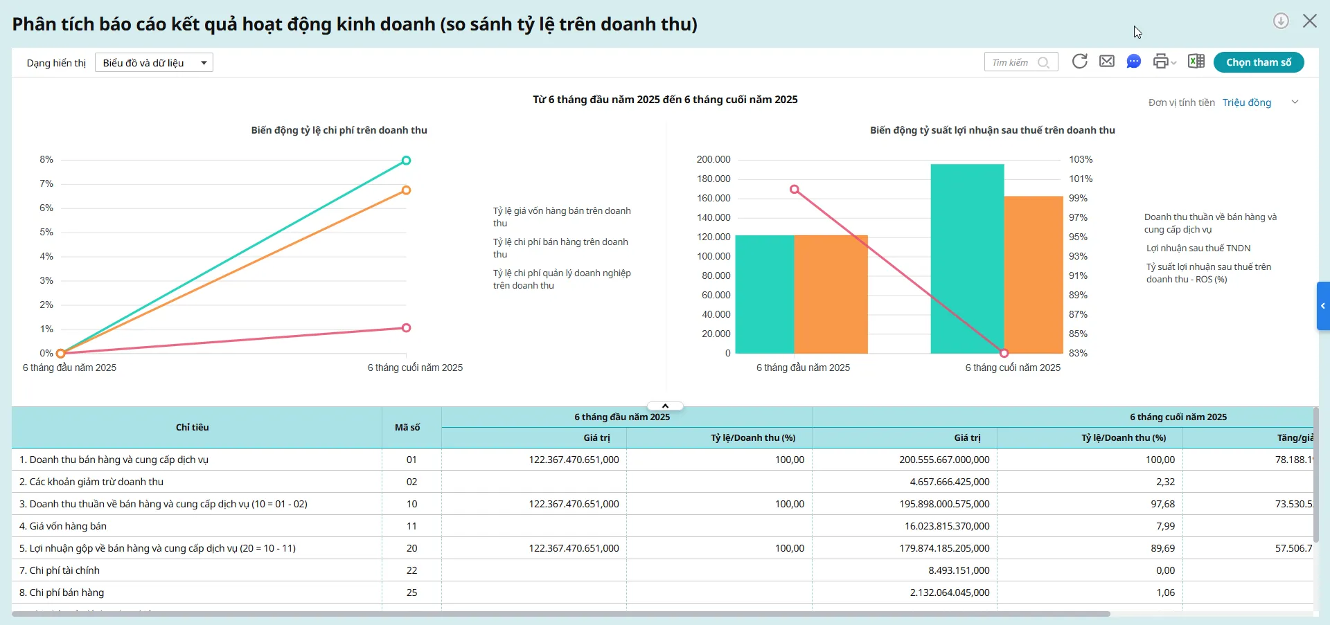Collapse the charts with the caret above table
Image resolution: width=1330 pixels, height=625 pixels.
click(x=665, y=405)
